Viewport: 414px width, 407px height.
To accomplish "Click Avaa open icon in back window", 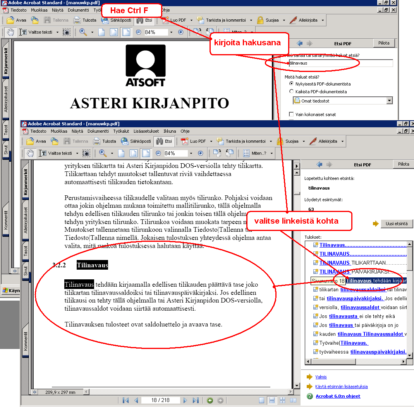I will (10, 20).
